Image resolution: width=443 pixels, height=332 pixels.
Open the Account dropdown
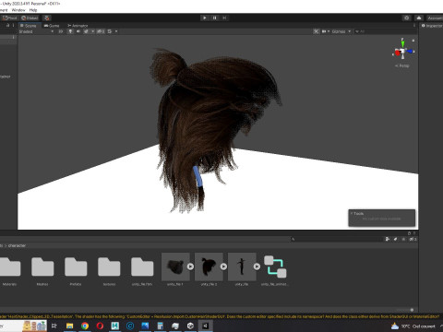[x=435, y=18]
